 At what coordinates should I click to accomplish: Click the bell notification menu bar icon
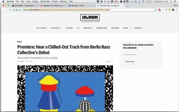click(121, 1)
